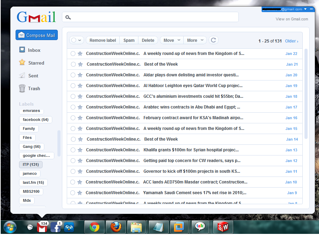This screenshot has width=319, height=237.
Task: Star the Arabtec wins contracts email
Action: 80,107
